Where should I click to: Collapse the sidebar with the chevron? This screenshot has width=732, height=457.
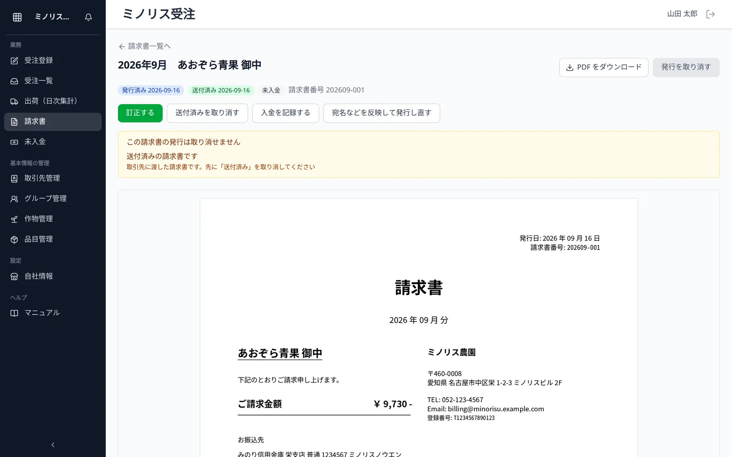tap(53, 445)
